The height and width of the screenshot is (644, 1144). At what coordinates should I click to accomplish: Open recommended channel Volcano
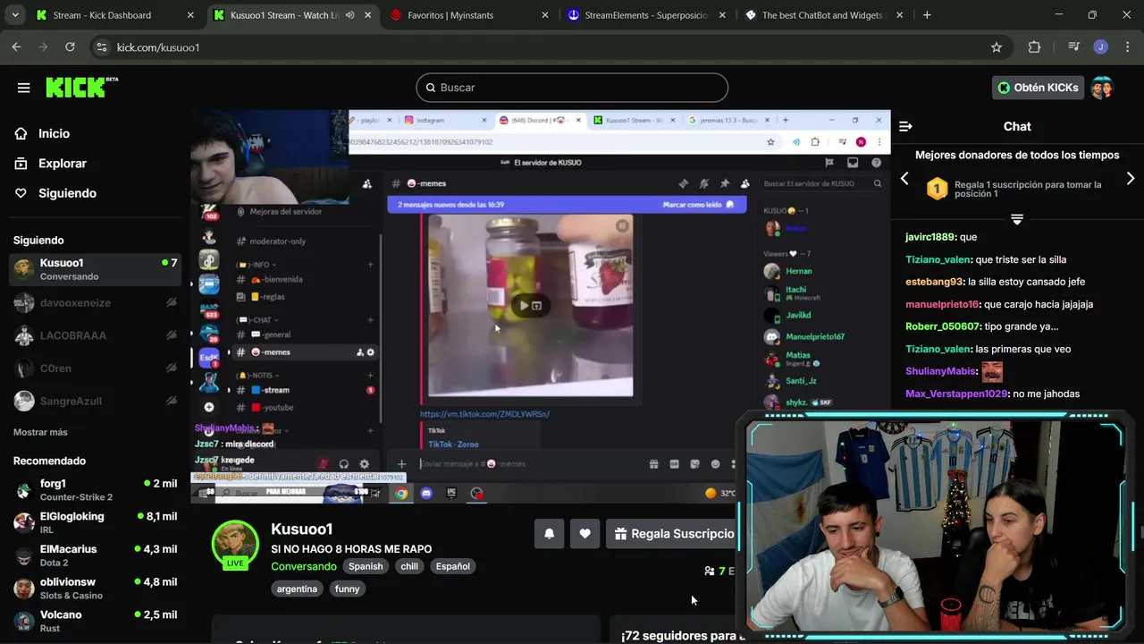click(95, 622)
